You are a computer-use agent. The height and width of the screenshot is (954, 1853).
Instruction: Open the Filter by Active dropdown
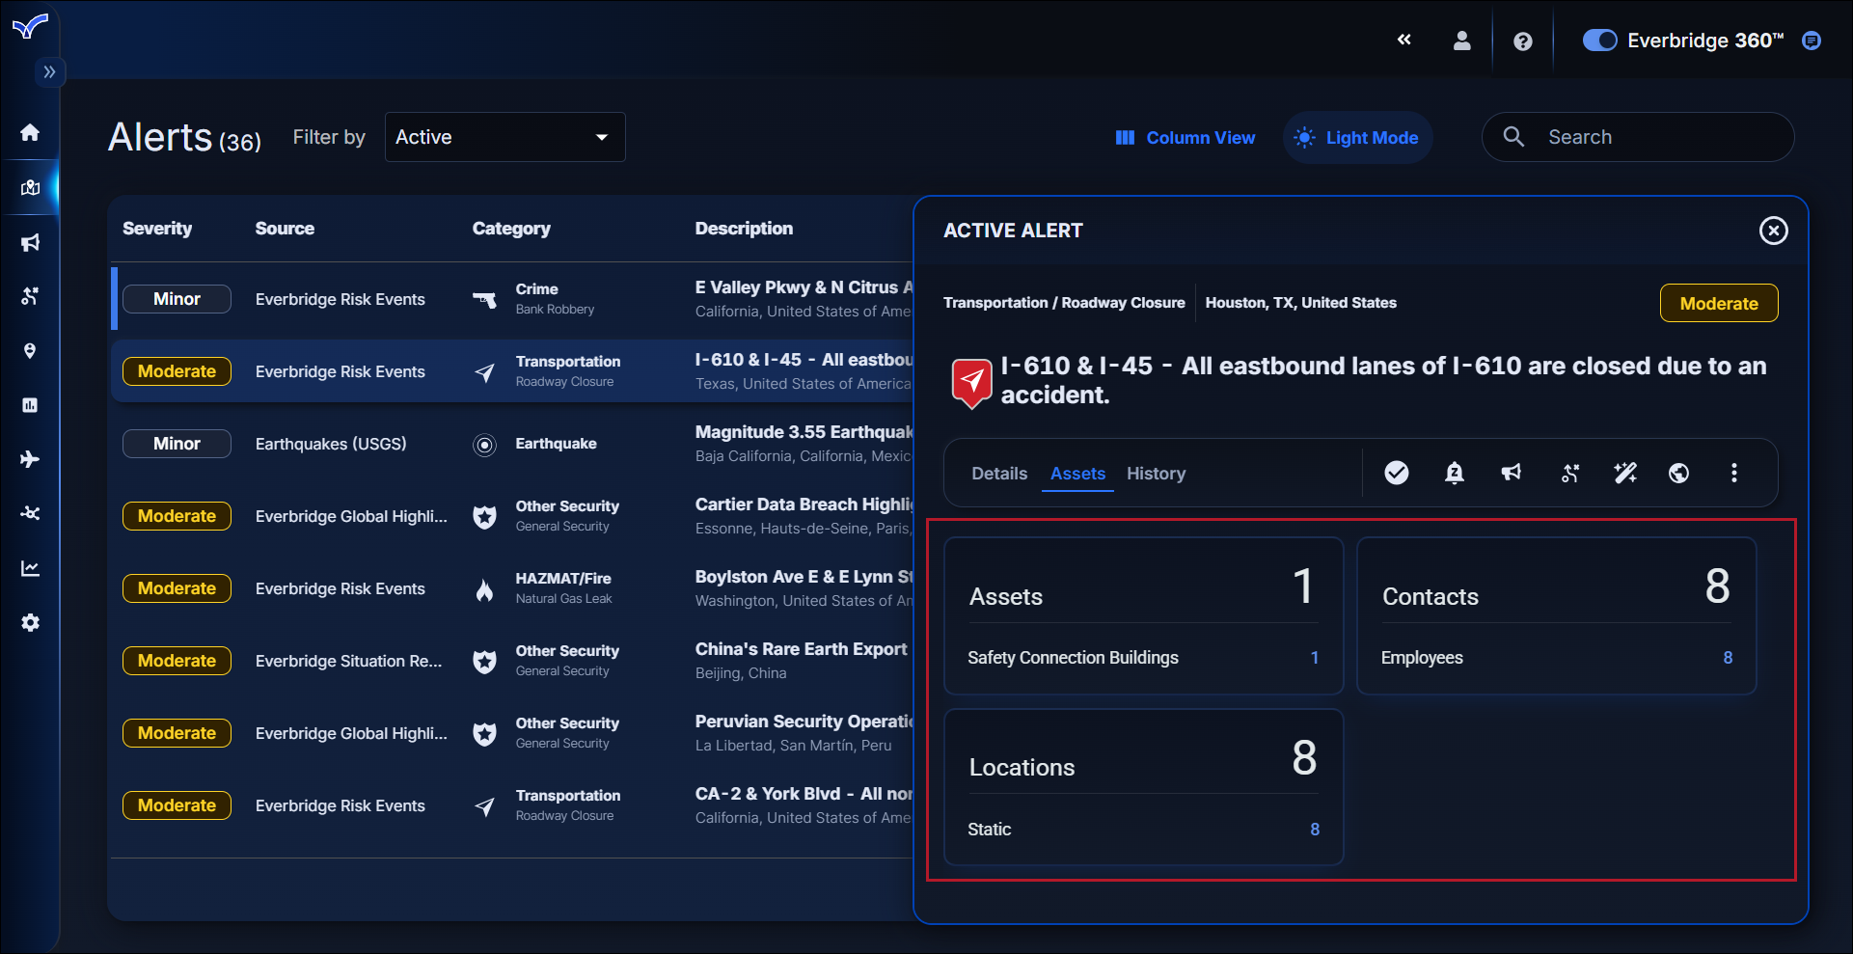[x=505, y=137]
